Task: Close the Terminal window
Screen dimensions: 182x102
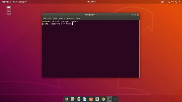Action: [138, 15]
